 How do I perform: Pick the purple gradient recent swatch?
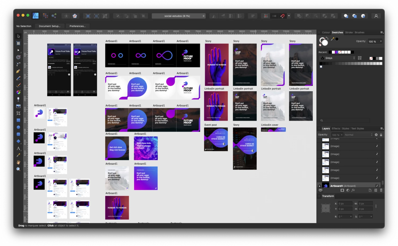pos(336,52)
